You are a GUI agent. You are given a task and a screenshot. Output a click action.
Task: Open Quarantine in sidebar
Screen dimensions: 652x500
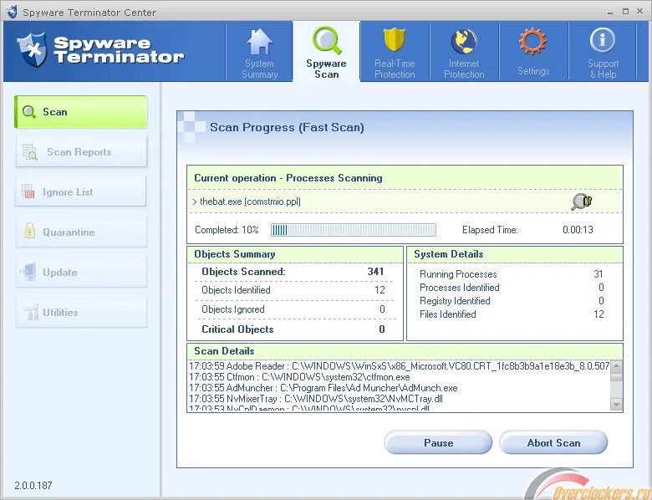[x=81, y=232]
